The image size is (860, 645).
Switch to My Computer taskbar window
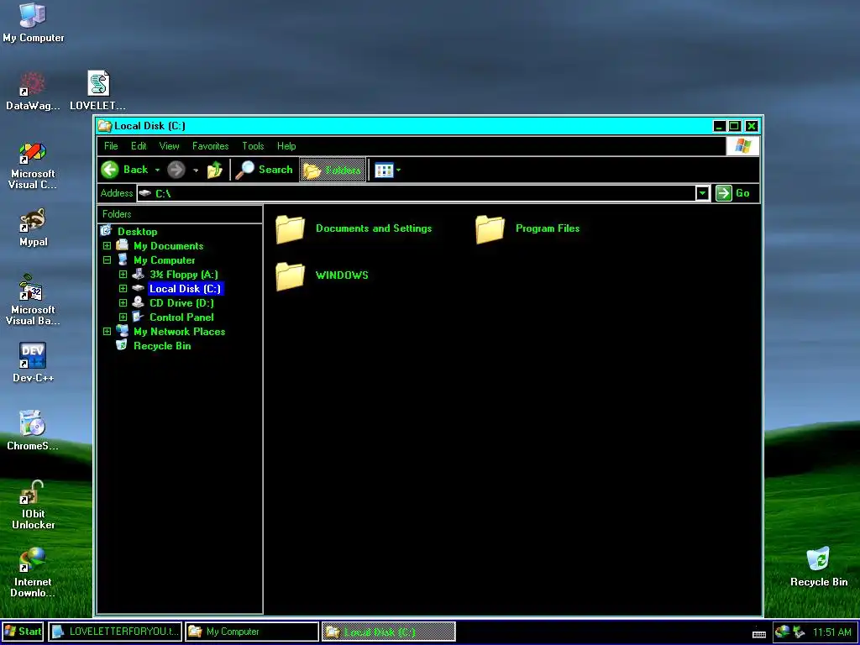point(252,632)
